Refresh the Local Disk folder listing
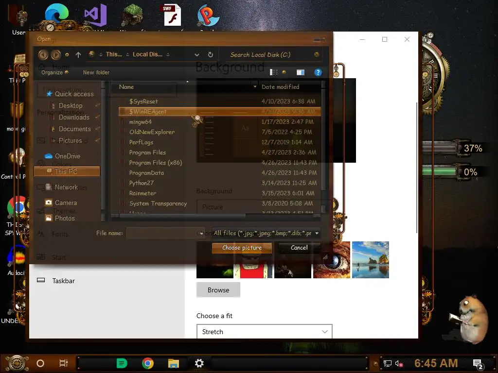498x373 pixels. pyautogui.click(x=210, y=54)
